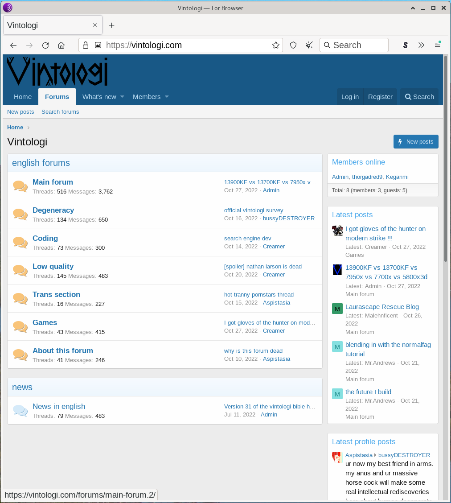
Task: Open the Members navigation item
Action: pyautogui.click(x=147, y=97)
